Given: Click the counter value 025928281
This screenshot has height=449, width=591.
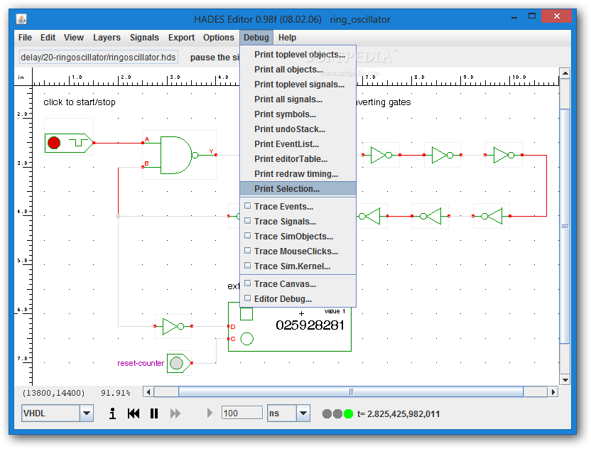Looking at the screenshot, I should pos(310,325).
